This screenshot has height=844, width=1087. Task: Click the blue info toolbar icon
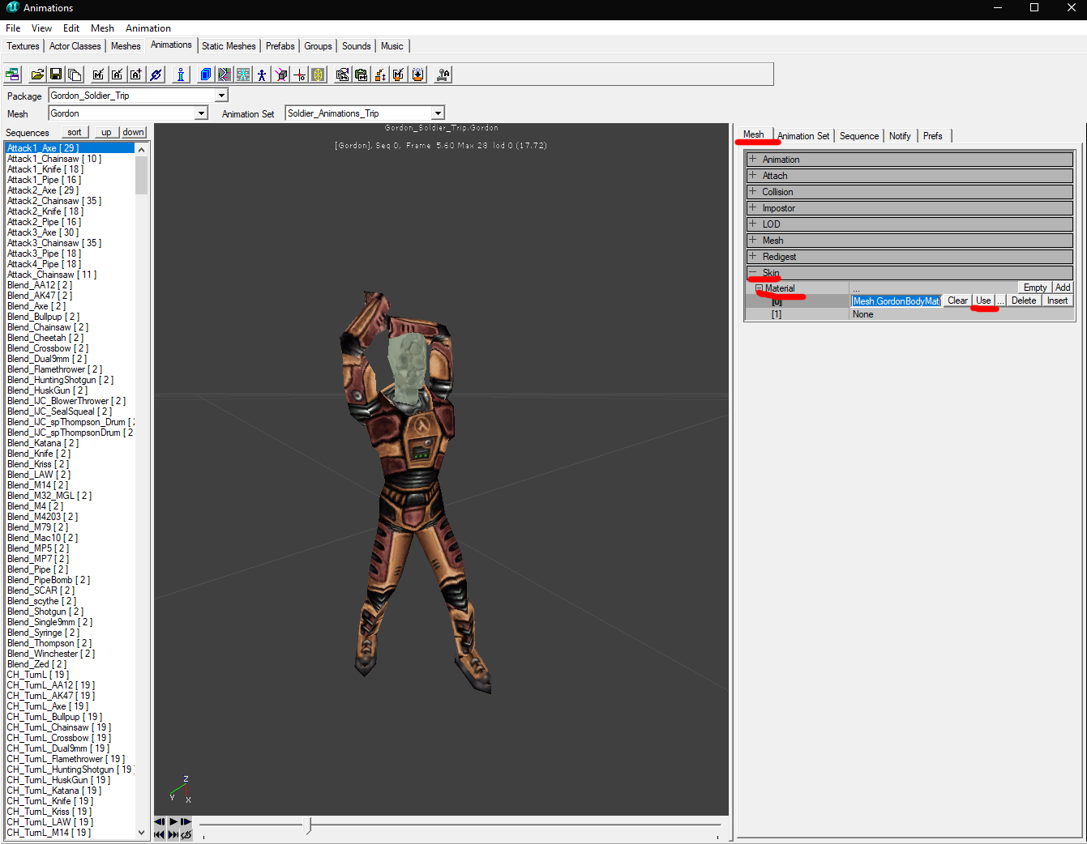coord(181,75)
